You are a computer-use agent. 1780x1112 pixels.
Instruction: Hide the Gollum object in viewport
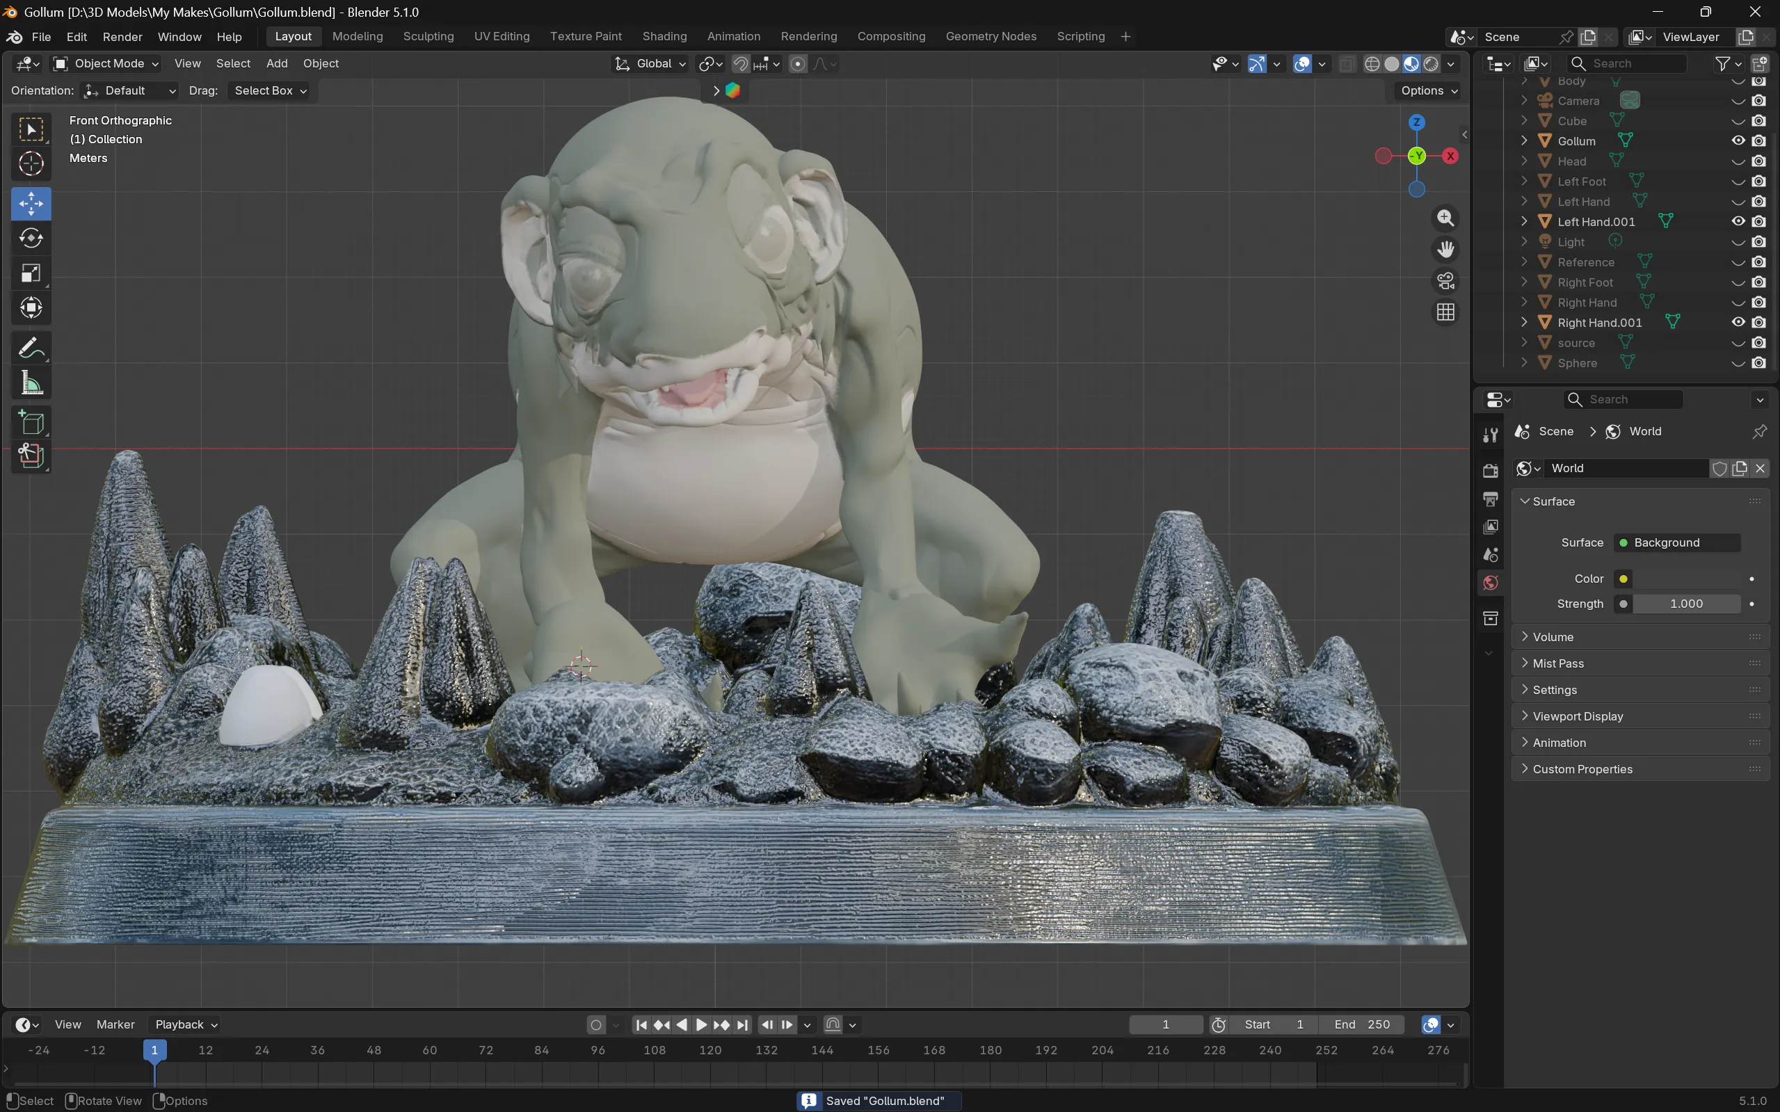pos(1738,140)
